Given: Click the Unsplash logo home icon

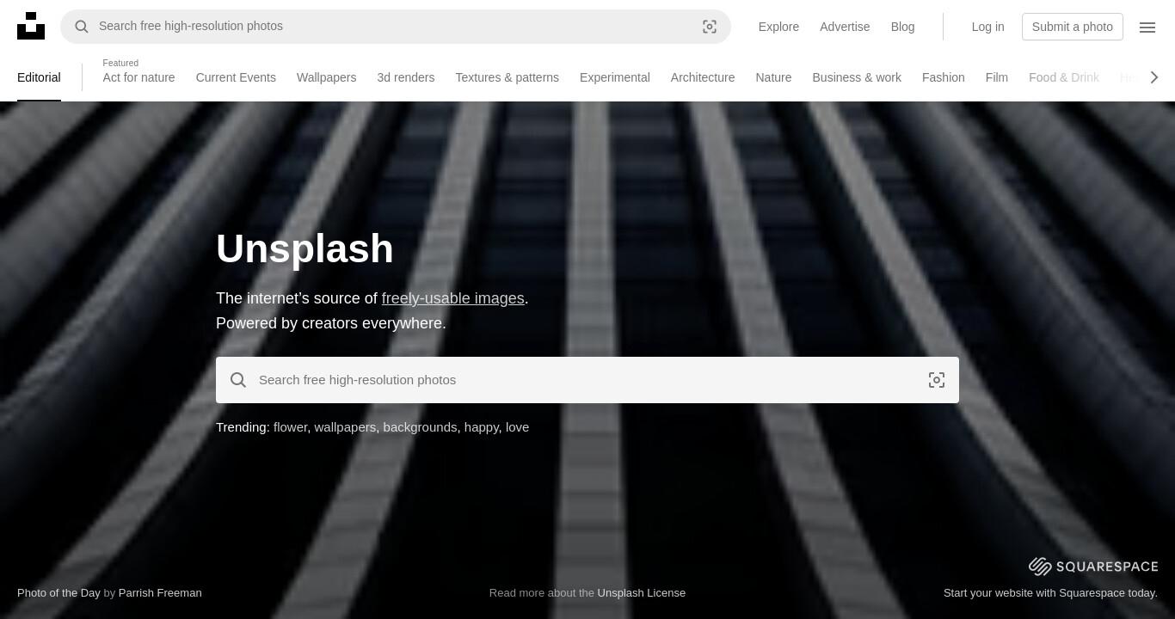Looking at the screenshot, I should (x=31, y=26).
